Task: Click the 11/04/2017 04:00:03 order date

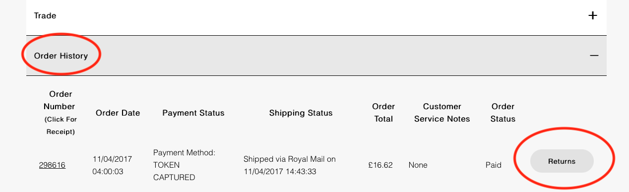Action: (112, 165)
